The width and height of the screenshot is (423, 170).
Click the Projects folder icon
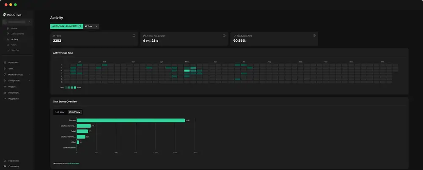5,86
